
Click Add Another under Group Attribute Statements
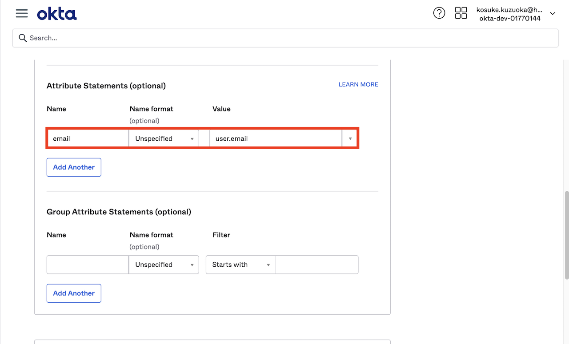tap(74, 293)
